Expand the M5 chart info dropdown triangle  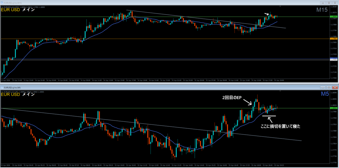point(2,91)
